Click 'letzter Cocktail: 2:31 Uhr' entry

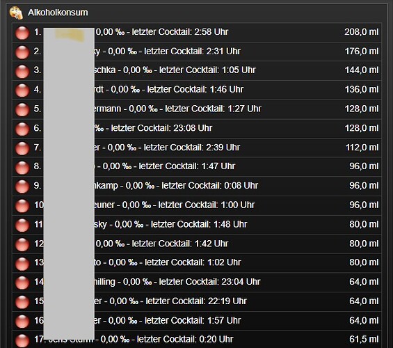[x=192, y=51]
